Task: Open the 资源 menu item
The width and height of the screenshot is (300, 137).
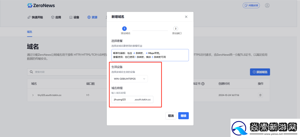Action: [x=92, y=17]
